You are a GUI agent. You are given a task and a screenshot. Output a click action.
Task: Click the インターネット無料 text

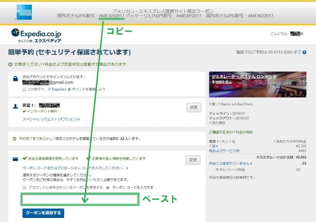pos(42,111)
